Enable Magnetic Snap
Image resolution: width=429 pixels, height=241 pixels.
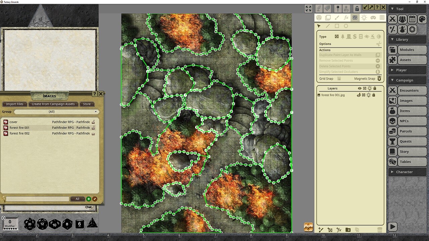379,79
